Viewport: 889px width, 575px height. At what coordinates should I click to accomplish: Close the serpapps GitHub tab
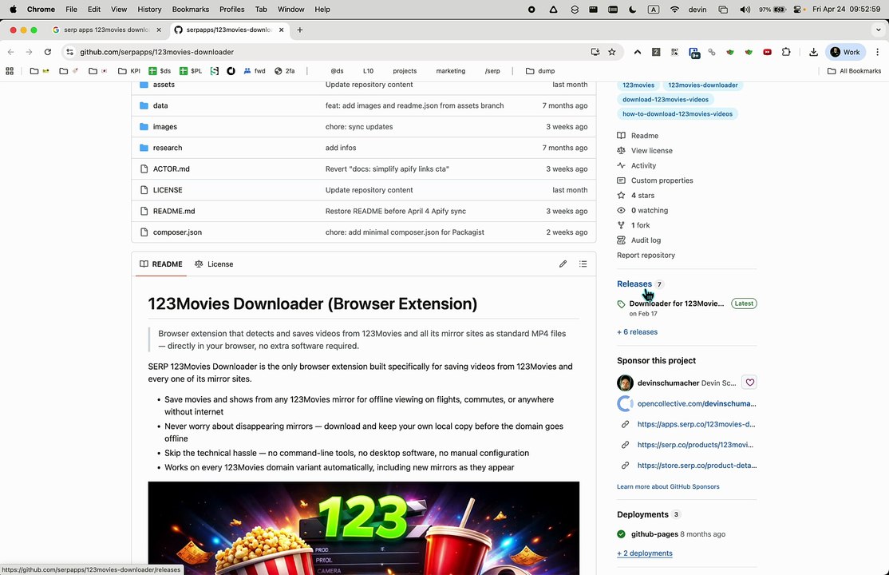tap(282, 30)
